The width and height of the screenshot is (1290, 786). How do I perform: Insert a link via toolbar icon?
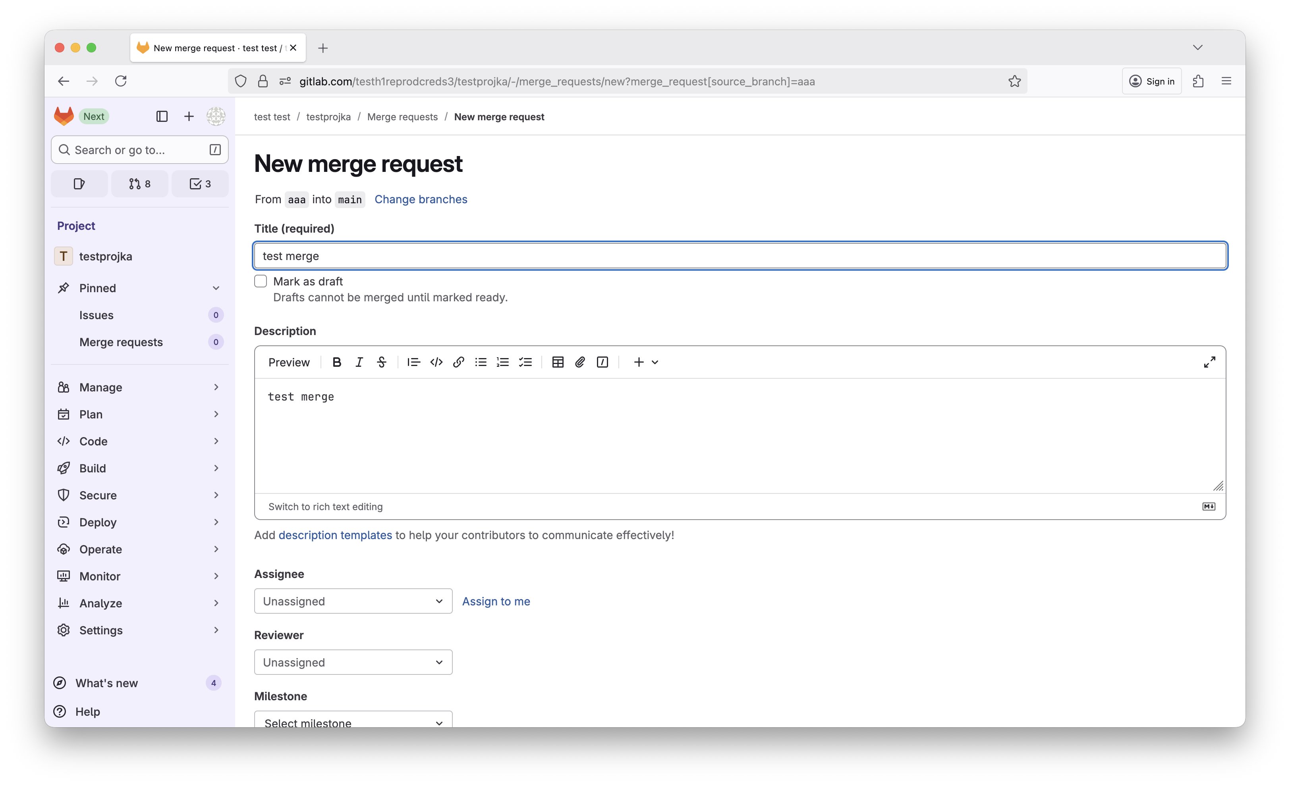[x=458, y=362]
